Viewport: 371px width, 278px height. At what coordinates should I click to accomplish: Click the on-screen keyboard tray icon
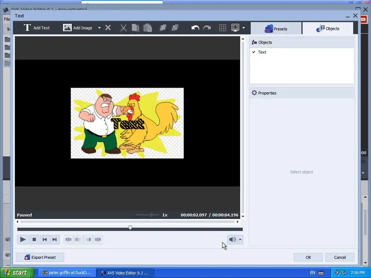(x=321, y=273)
